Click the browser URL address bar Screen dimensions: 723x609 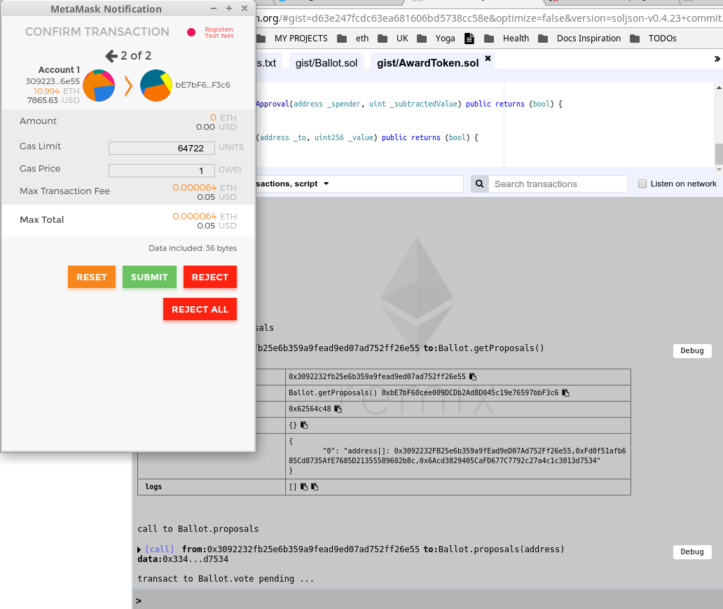click(x=489, y=18)
